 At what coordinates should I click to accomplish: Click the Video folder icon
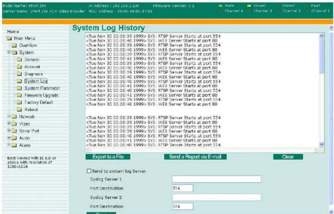pos(14,124)
